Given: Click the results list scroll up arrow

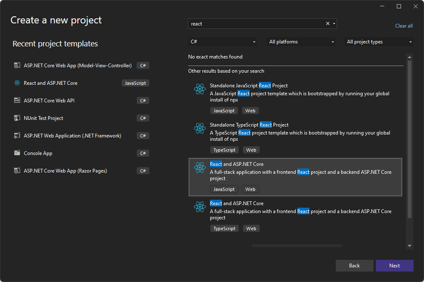Looking at the screenshot, I should (409, 57).
